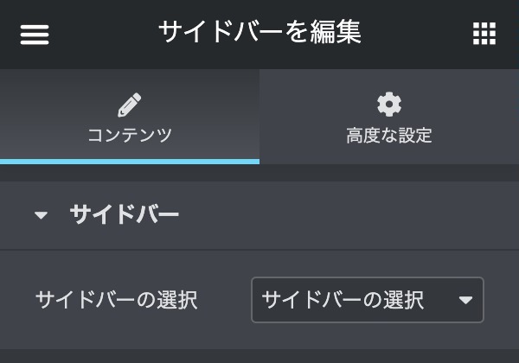Select the 高度な設定 label text
Image resolution: width=519 pixels, height=363 pixels.
[x=389, y=136]
